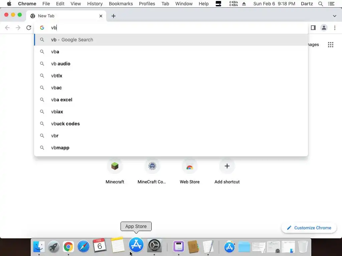Open the Apple menu

(x=9, y=4)
